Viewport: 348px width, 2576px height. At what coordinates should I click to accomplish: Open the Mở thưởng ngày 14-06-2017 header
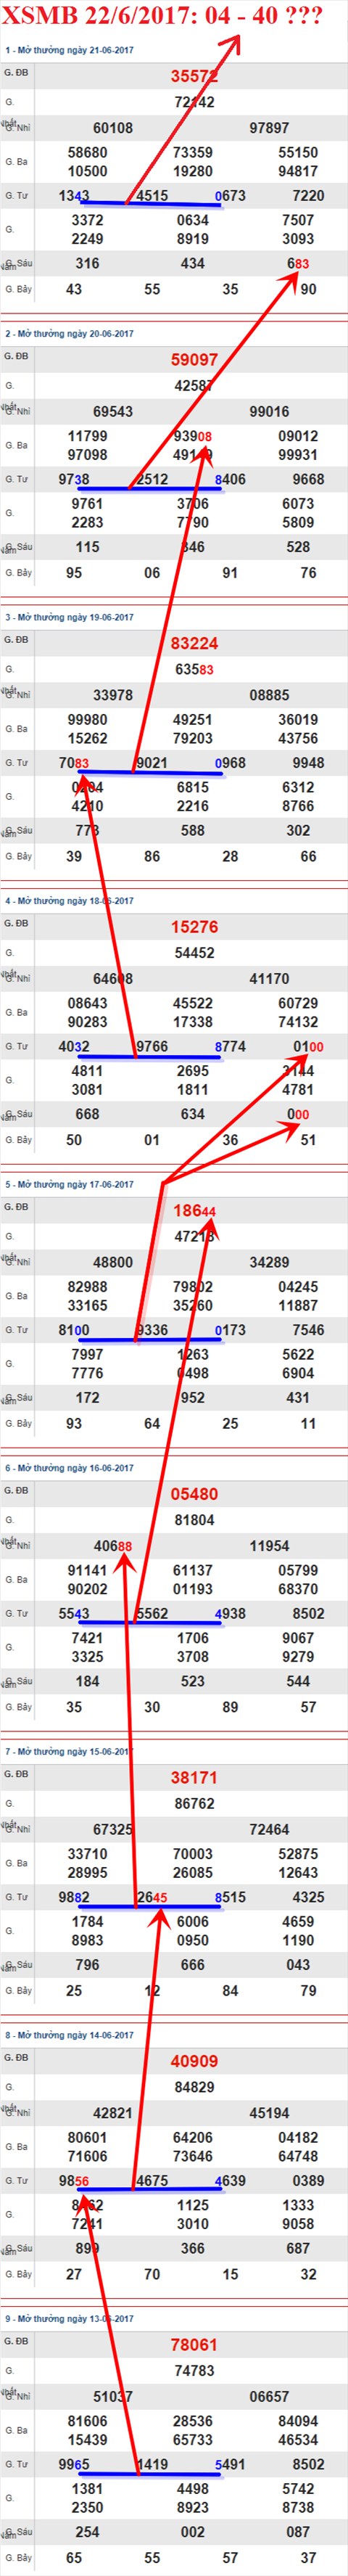[x=69, y=2035]
